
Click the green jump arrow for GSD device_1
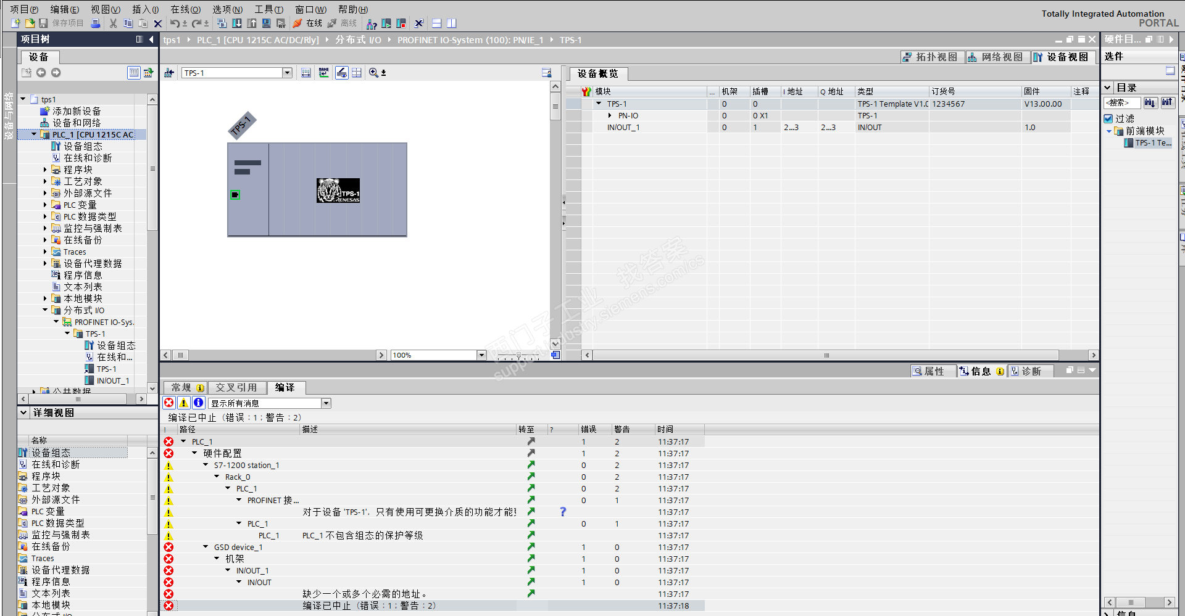[x=531, y=547]
